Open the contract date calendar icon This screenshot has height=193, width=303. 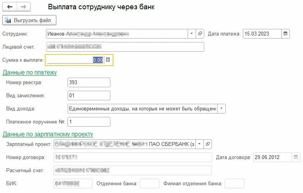[x=296, y=157]
